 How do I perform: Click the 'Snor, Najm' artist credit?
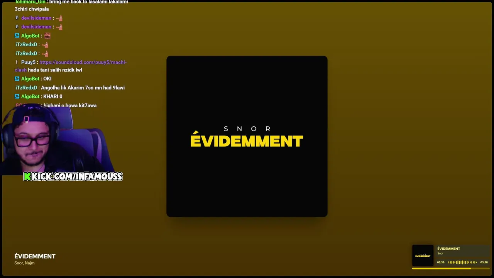tap(24, 263)
